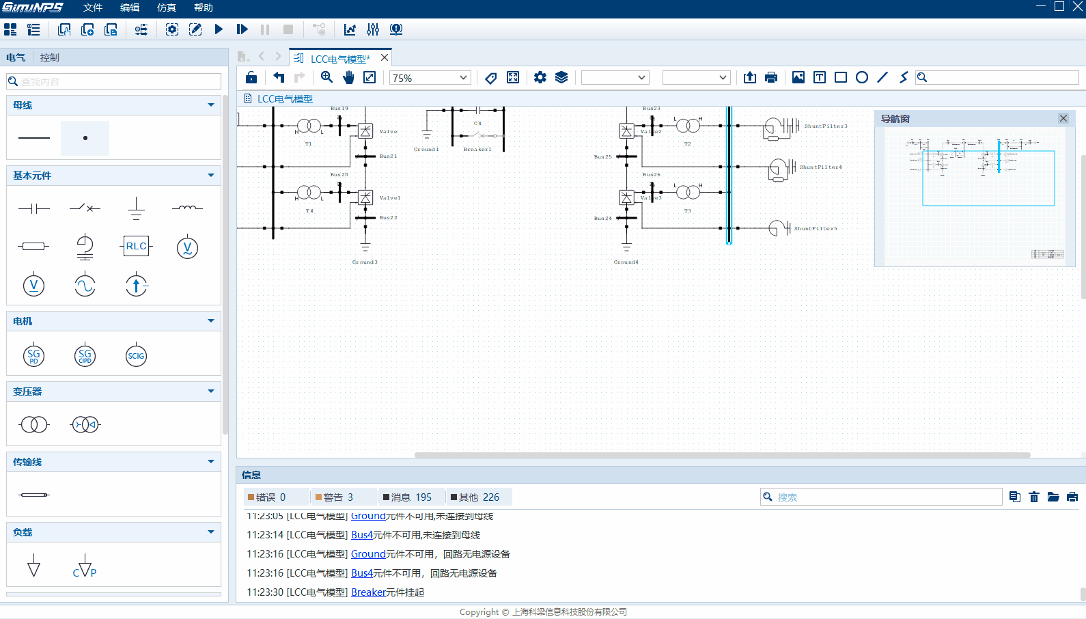Switch to the 控制 tab
The width and height of the screenshot is (1086, 619).
tap(49, 57)
